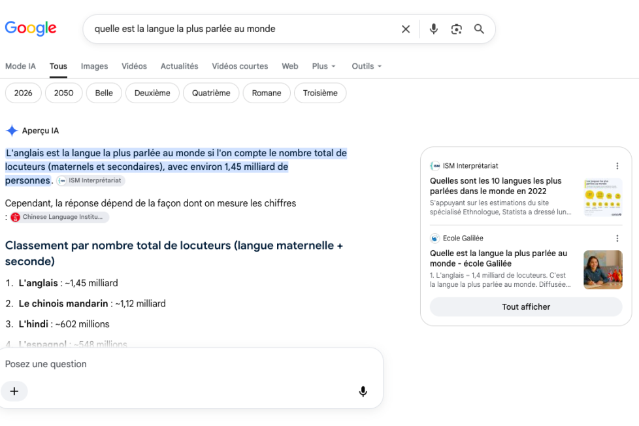Click the Tout afficher button
639x426 pixels.
(526, 306)
